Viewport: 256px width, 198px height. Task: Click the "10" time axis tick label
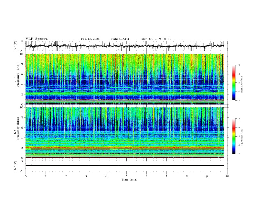[x=227, y=176]
